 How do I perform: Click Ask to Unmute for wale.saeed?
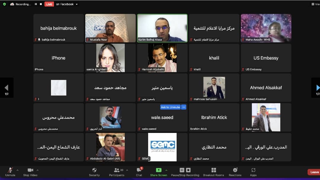coord(170,107)
